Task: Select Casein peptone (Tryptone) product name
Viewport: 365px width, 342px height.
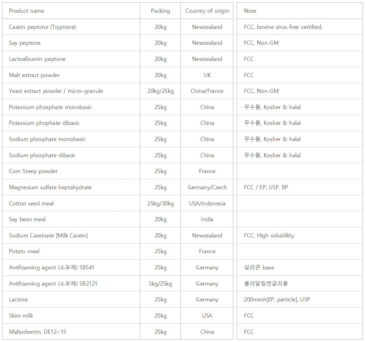Action: click(x=42, y=27)
